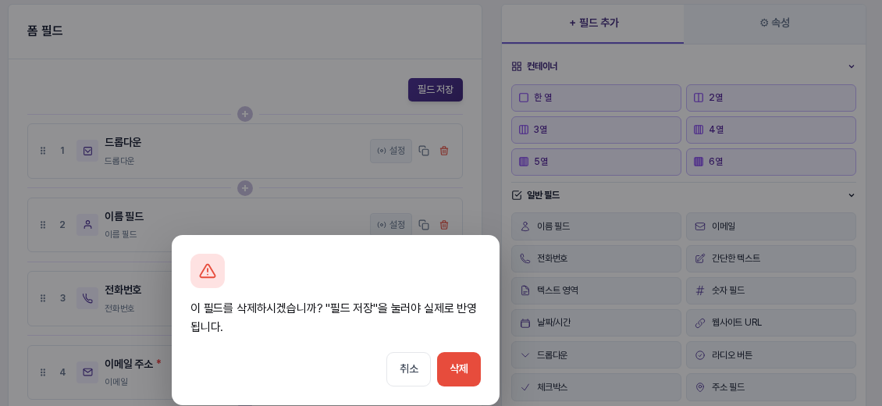Click the row number 1 label
The image size is (882, 406).
[x=62, y=151]
